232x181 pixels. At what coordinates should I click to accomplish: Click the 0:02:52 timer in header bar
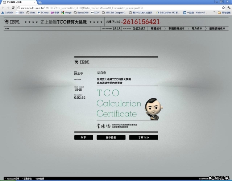139,29
